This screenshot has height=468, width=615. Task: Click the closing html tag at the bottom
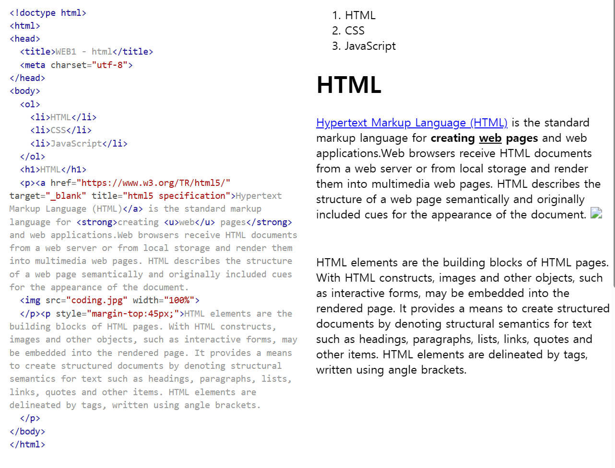tap(27, 445)
